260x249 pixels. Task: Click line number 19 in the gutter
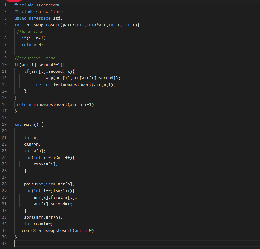(x=4, y=124)
